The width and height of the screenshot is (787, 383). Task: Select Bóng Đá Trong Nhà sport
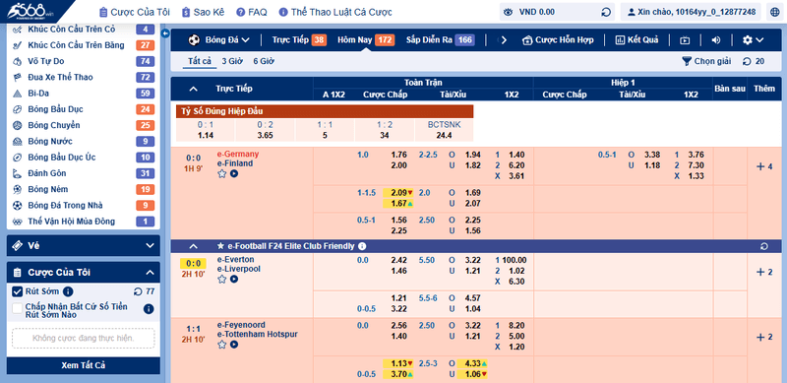click(x=84, y=206)
